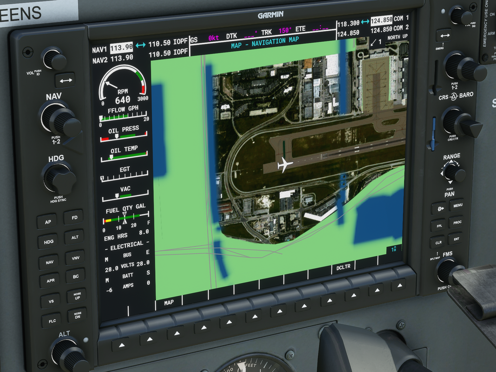Push the NOSE DN key
This screenshot has height=372, width=496.
(x=78, y=315)
